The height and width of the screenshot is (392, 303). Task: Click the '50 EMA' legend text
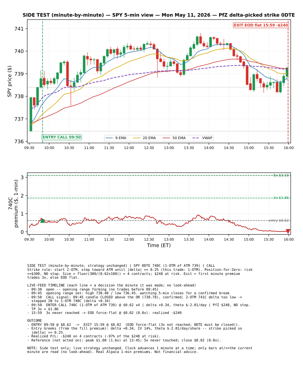(x=179, y=138)
